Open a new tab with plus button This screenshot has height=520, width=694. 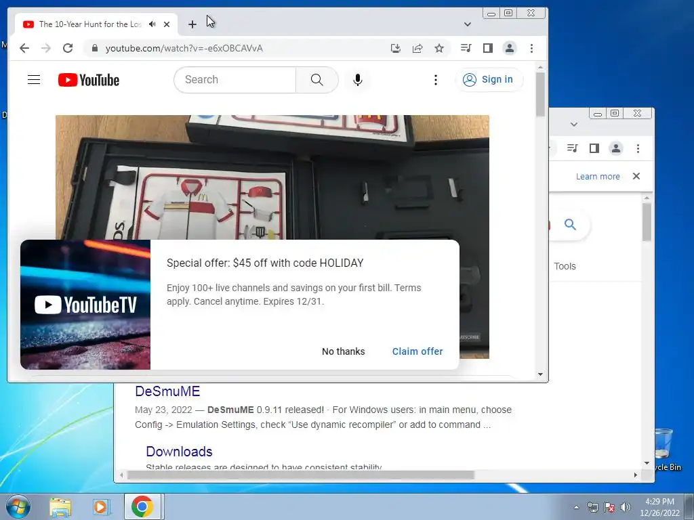tap(192, 24)
